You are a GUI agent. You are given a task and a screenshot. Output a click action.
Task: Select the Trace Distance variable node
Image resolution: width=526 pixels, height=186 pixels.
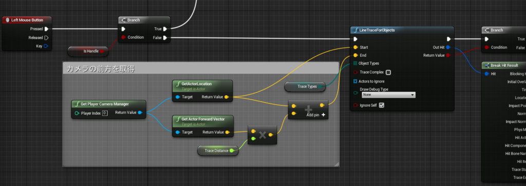point(218,151)
